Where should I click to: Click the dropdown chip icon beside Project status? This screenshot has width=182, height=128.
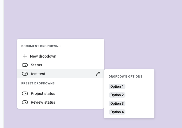tap(25, 93)
